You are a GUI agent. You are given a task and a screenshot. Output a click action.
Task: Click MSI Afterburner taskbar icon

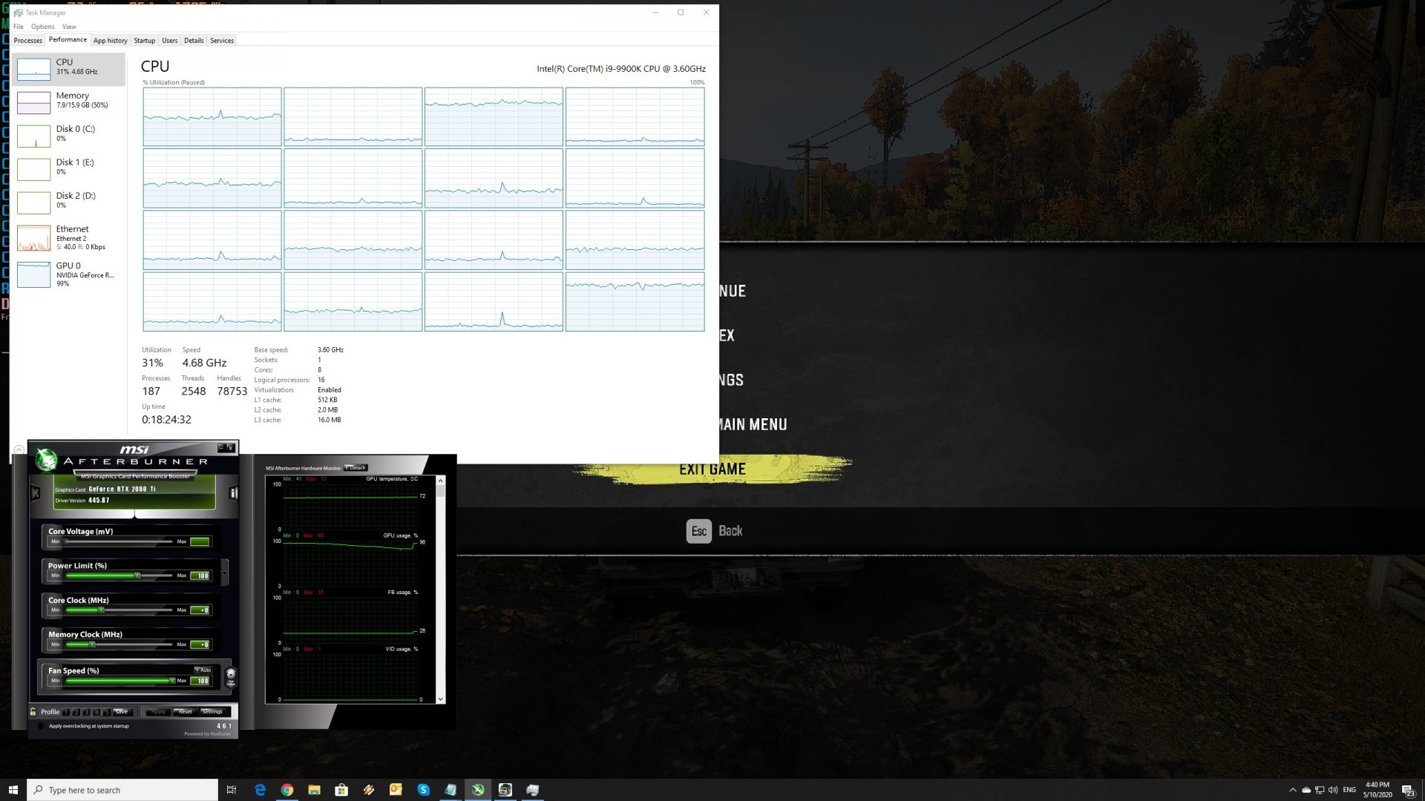pos(478,790)
